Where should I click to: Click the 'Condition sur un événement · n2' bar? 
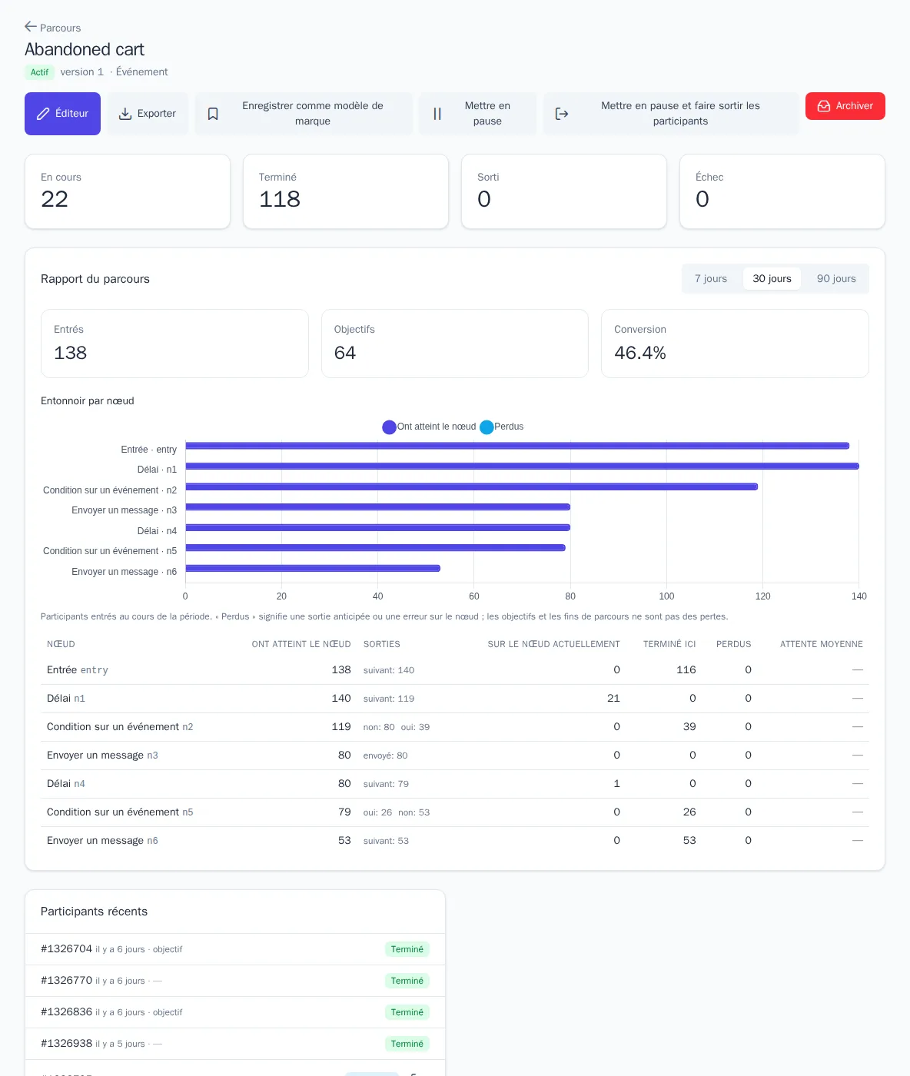[472, 487]
